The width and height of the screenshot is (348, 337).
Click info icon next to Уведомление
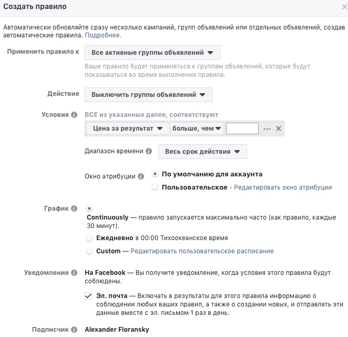(74, 273)
